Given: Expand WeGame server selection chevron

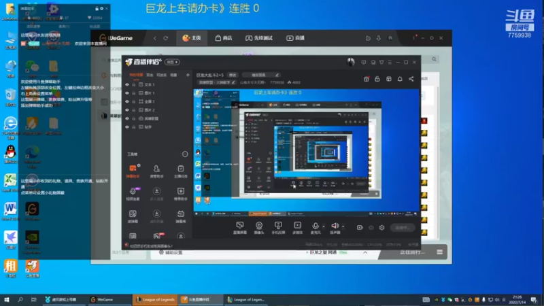Looking at the screenshot, I should point(365,252).
